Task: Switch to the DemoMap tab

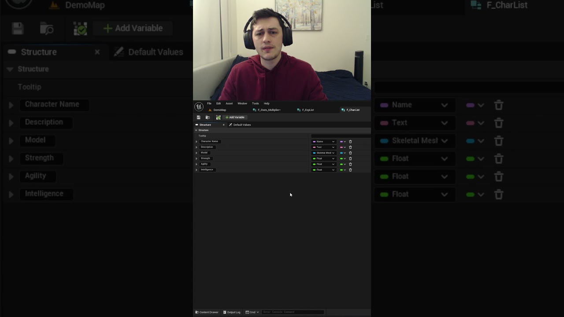Action: (217, 110)
